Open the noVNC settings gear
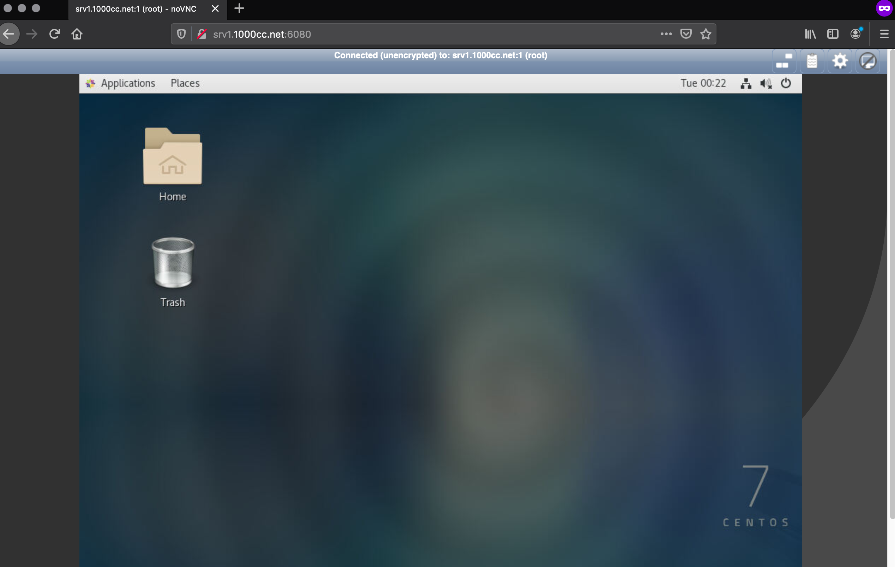Image resolution: width=895 pixels, height=567 pixels. pos(840,61)
